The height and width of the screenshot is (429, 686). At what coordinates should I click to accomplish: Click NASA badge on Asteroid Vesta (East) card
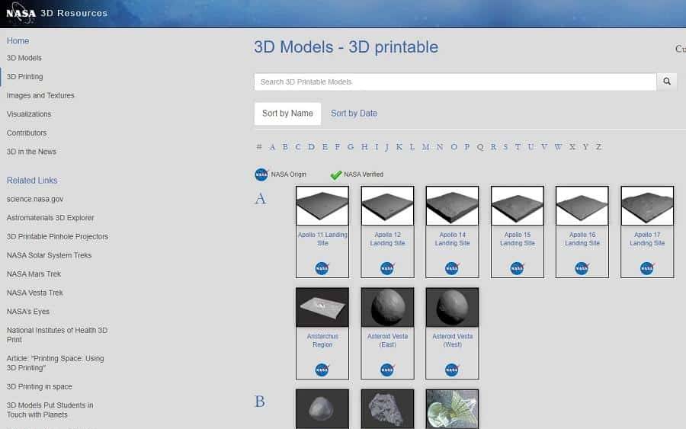click(387, 370)
